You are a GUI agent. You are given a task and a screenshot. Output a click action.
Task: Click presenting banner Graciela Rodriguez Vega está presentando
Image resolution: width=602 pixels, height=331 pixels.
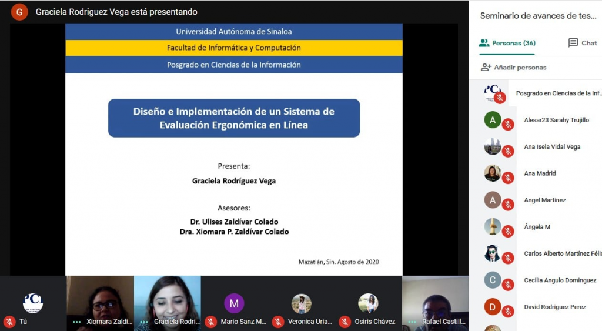click(x=116, y=12)
